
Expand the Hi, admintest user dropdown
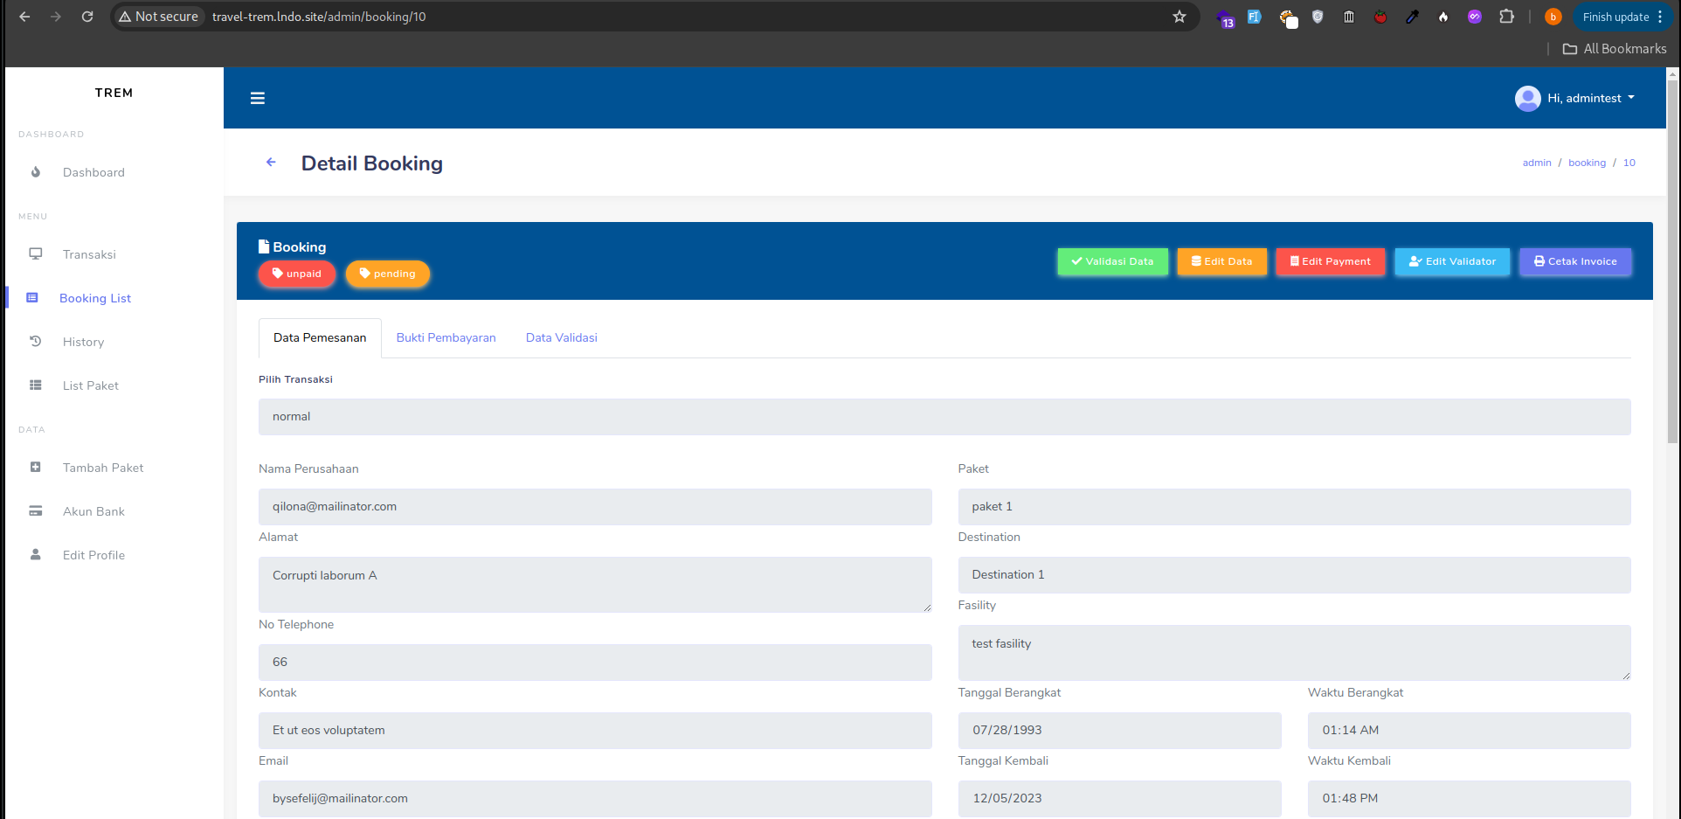click(1575, 98)
